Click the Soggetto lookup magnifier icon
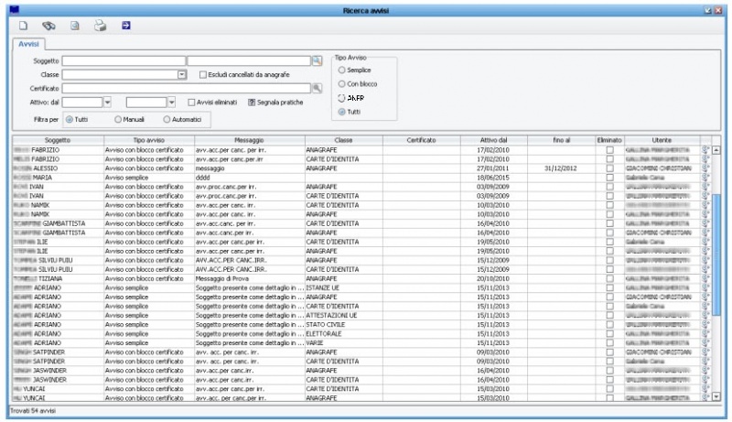 (x=318, y=60)
